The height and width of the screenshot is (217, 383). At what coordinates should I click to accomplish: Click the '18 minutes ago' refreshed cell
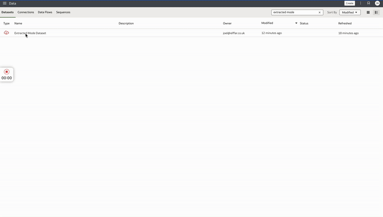click(x=349, y=33)
